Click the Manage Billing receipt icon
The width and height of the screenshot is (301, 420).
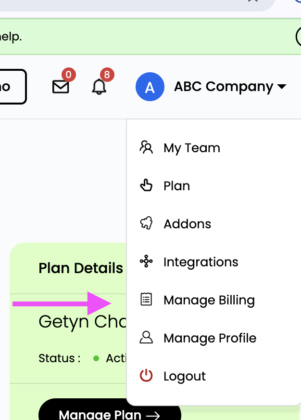pyautogui.click(x=146, y=300)
